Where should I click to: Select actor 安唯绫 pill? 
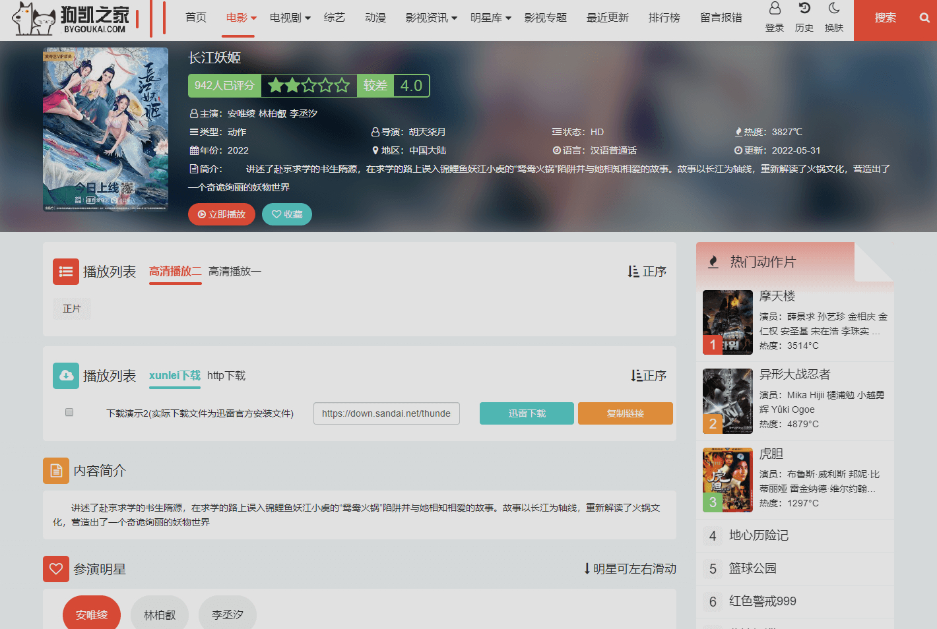pos(92,614)
